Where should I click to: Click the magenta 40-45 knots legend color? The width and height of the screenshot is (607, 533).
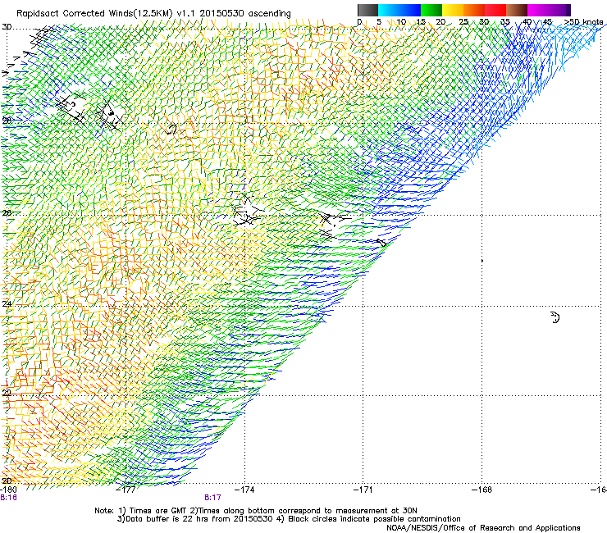click(538, 10)
